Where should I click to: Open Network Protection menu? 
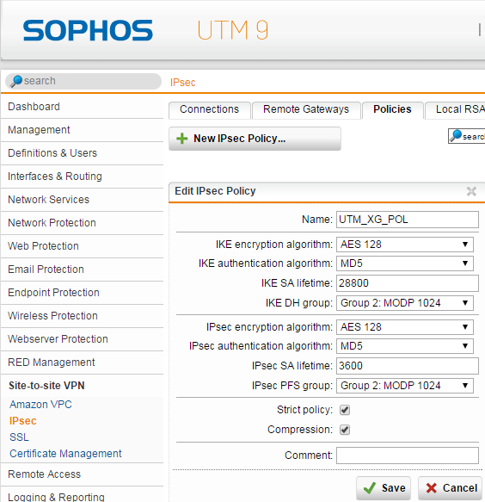coord(83,223)
